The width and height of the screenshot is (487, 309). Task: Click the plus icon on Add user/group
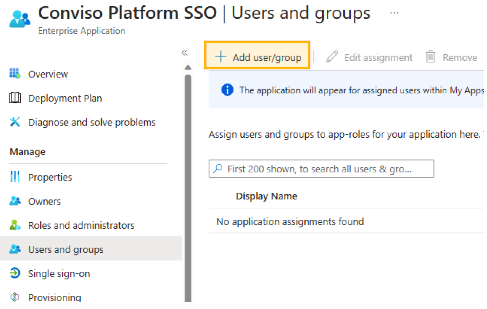221,56
